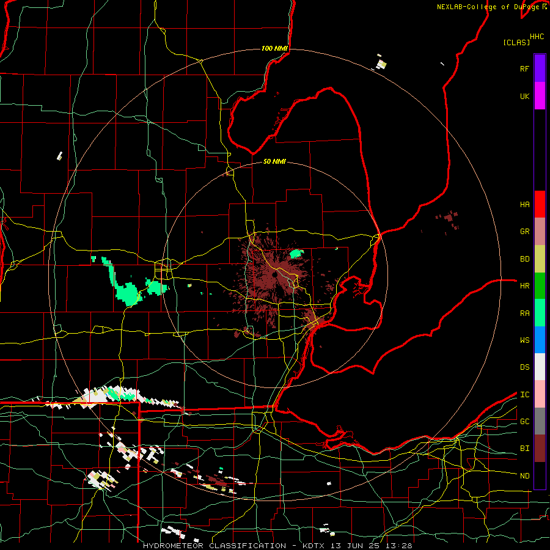This screenshot has height=550, width=550.
Task: Click the RF legend label
Action: pos(525,68)
